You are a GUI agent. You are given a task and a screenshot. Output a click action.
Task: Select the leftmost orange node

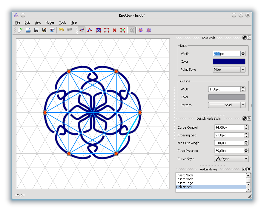click(45, 113)
